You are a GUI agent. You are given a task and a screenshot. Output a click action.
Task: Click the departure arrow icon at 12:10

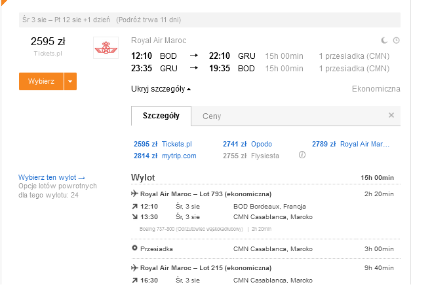[135, 207]
